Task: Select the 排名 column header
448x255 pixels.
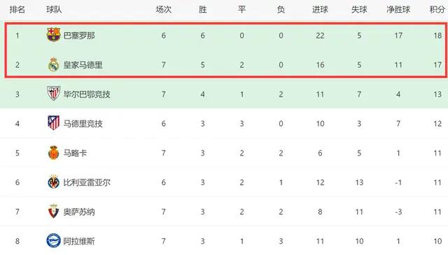Action: point(17,9)
